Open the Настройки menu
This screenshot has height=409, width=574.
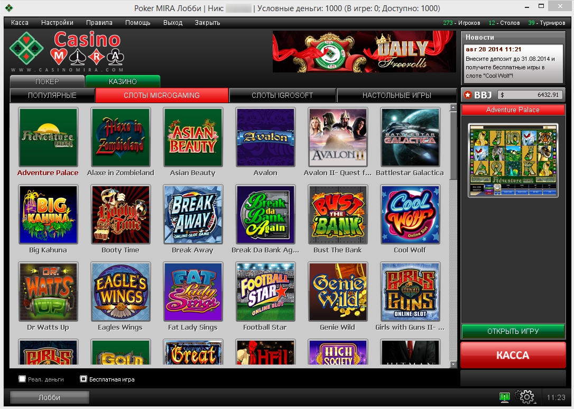(x=57, y=23)
